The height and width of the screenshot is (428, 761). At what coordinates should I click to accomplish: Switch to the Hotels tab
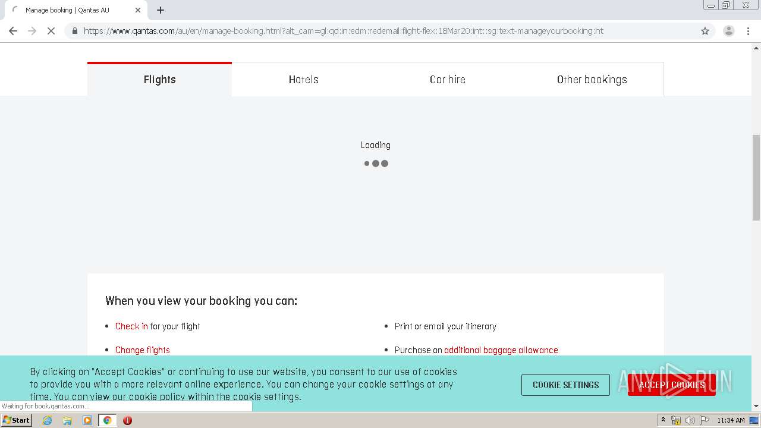point(304,79)
